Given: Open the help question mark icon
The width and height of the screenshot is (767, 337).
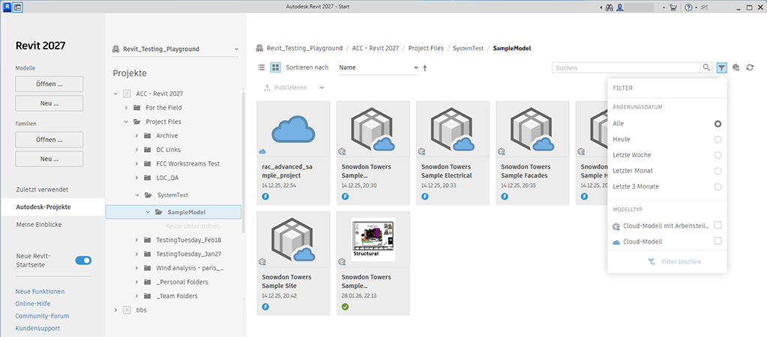Looking at the screenshot, I should click(688, 7).
